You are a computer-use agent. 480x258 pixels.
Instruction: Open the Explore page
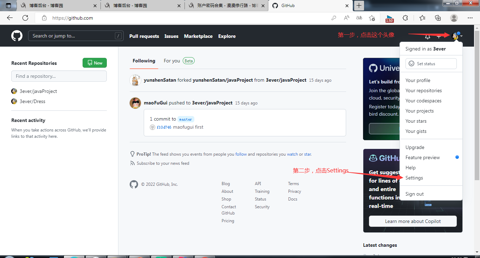click(x=227, y=36)
